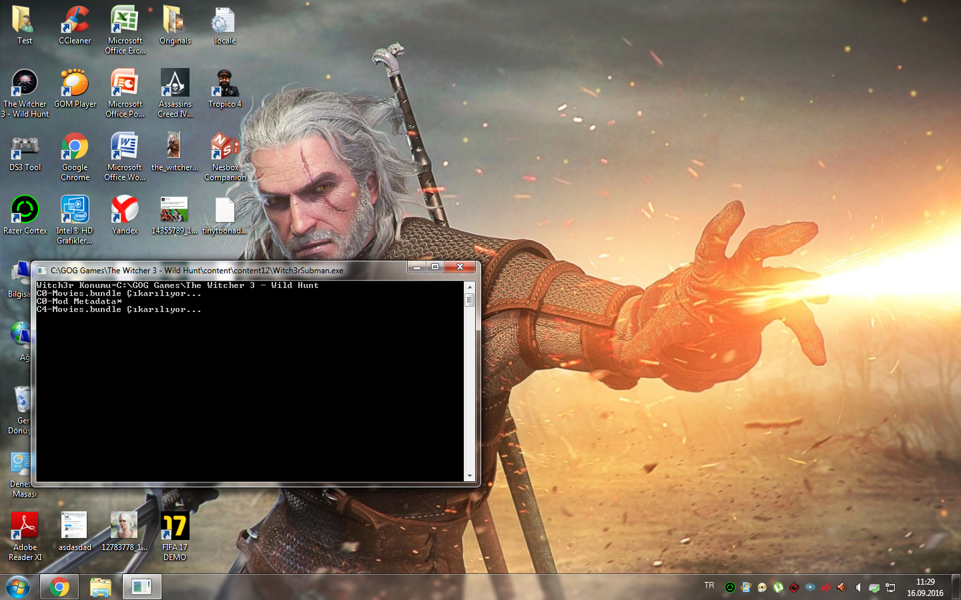Open Google Chrome desktop shortcut
961x600 pixels.
coord(75,157)
